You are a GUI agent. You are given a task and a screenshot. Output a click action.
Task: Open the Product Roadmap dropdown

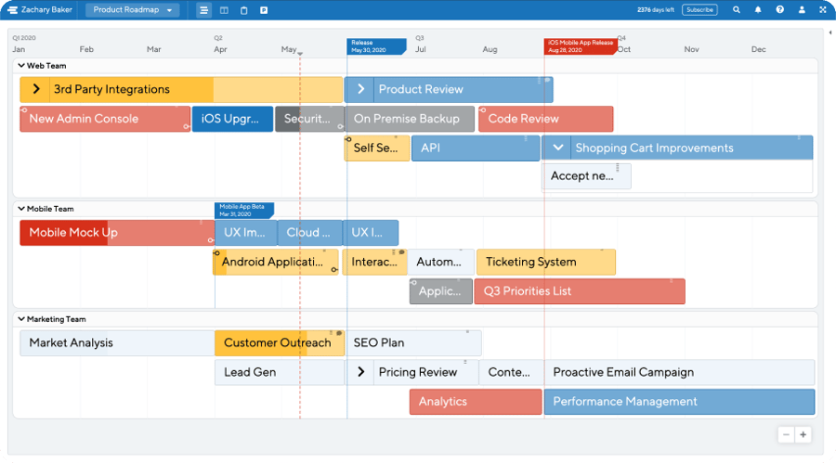[132, 9]
